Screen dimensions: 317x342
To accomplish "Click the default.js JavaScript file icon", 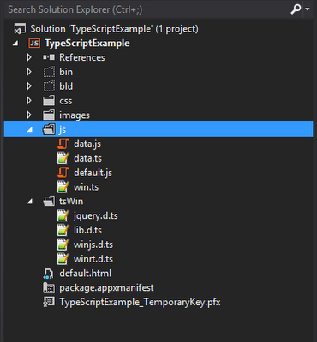I will (63, 173).
